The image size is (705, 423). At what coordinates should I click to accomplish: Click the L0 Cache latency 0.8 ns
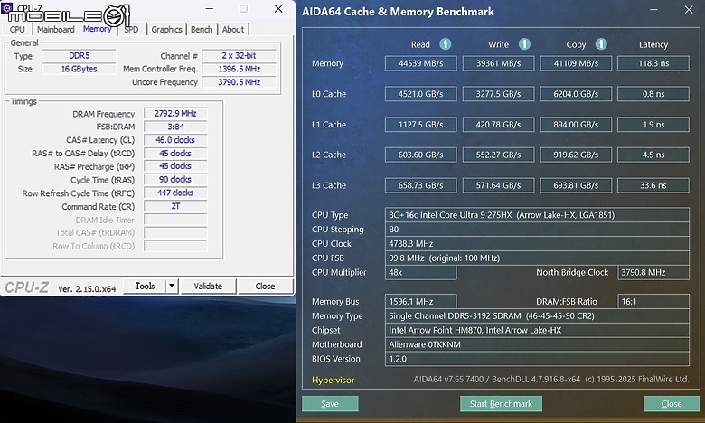coord(653,94)
